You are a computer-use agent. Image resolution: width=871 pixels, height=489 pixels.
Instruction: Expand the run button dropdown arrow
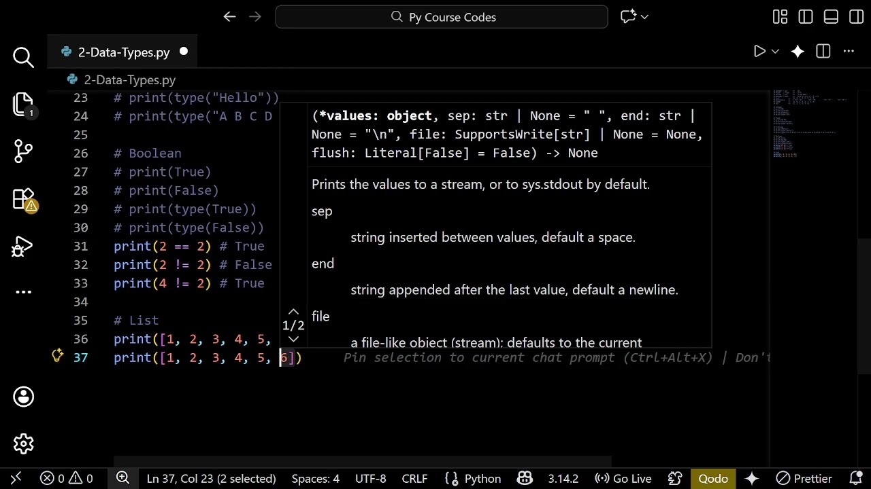tap(775, 52)
